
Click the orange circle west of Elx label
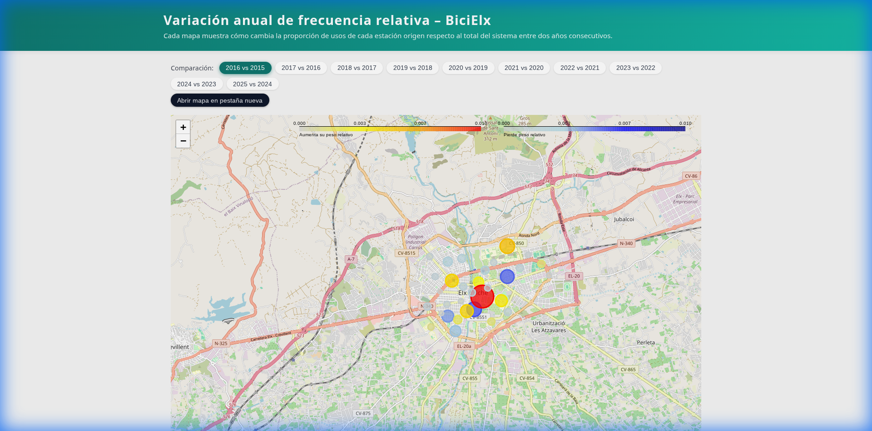click(451, 281)
